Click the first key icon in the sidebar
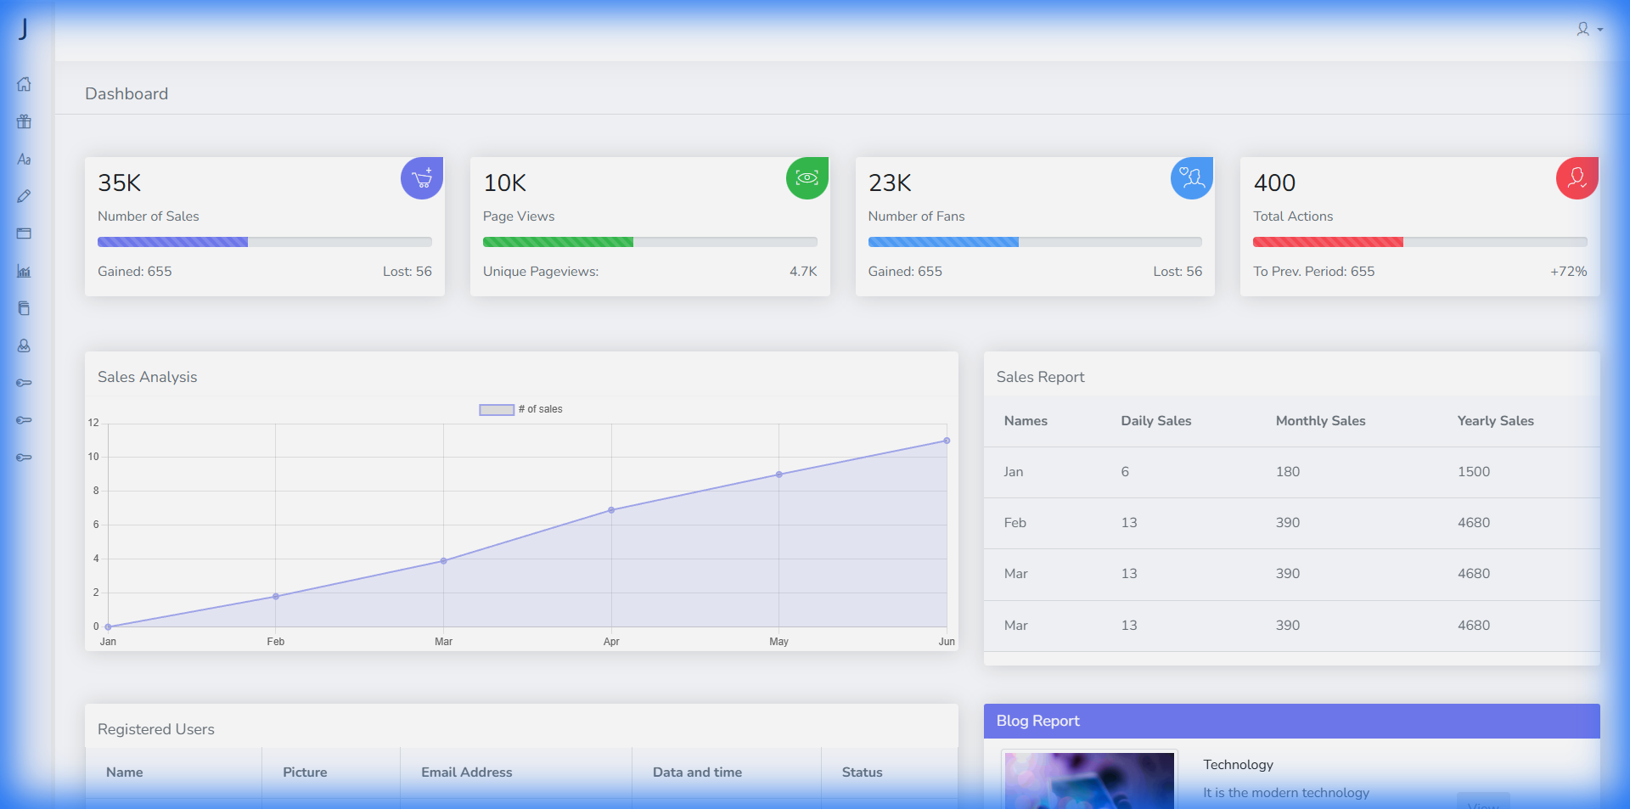This screenshot has height=809, width=1630. tap(24, 383)
